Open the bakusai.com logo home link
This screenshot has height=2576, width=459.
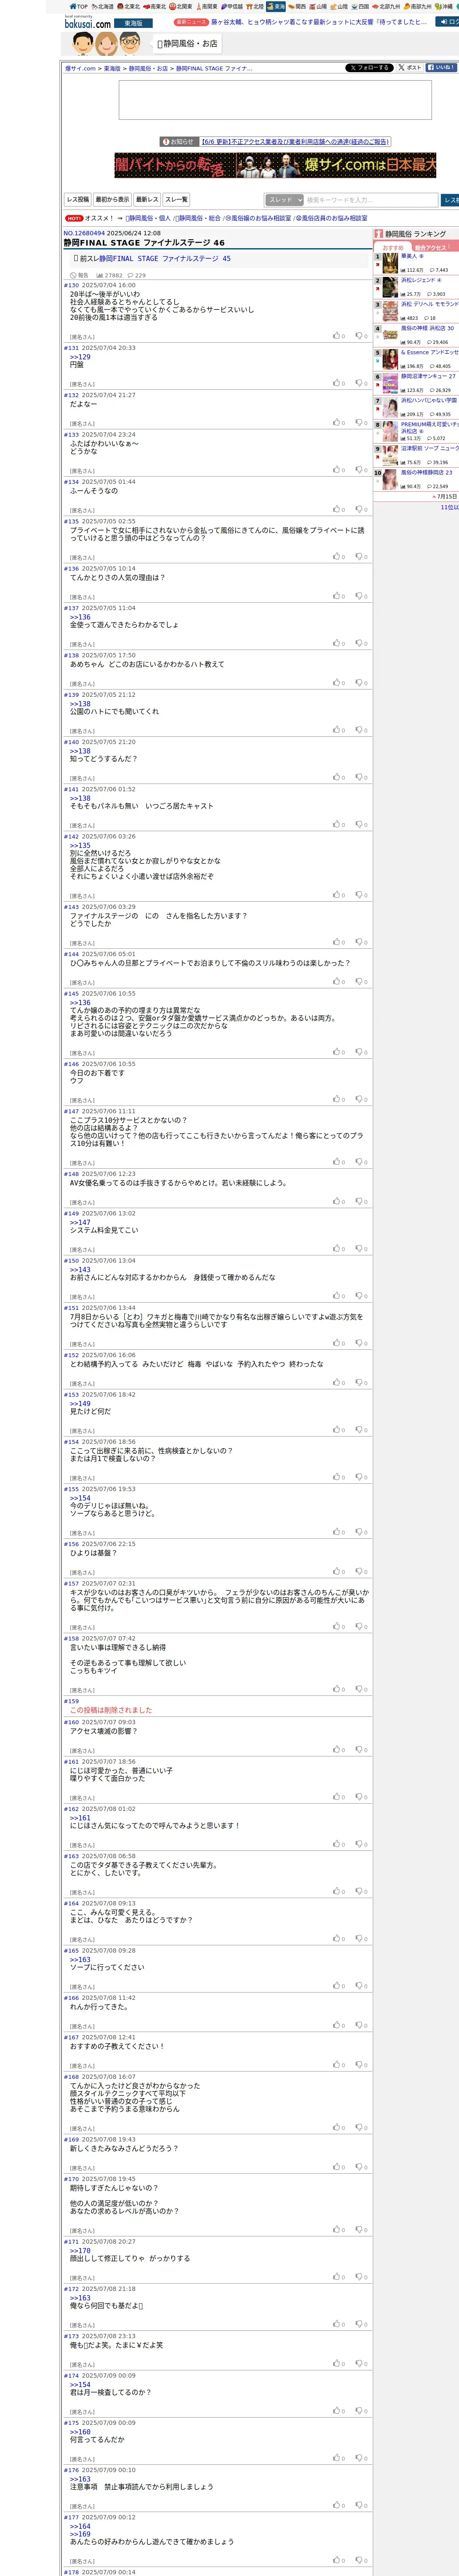coord(88,21)
